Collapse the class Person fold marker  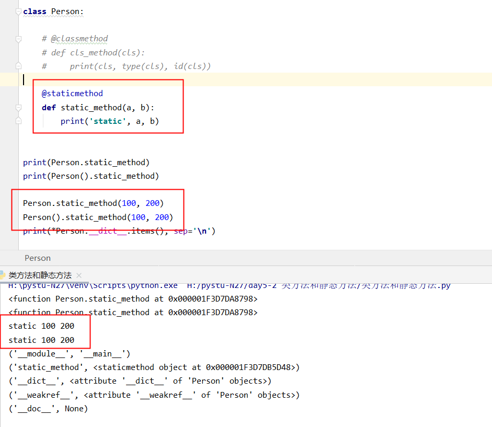click(x=19, y=11)
